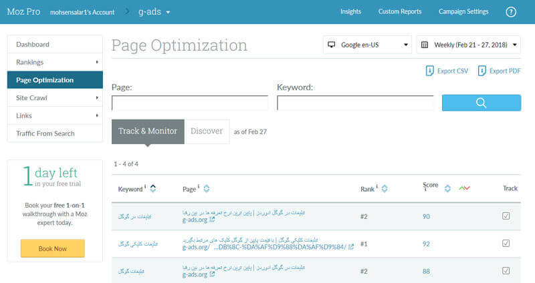
Task: Toggle Track checkbox for score 88 row
Action: click(x=506, y=270)
